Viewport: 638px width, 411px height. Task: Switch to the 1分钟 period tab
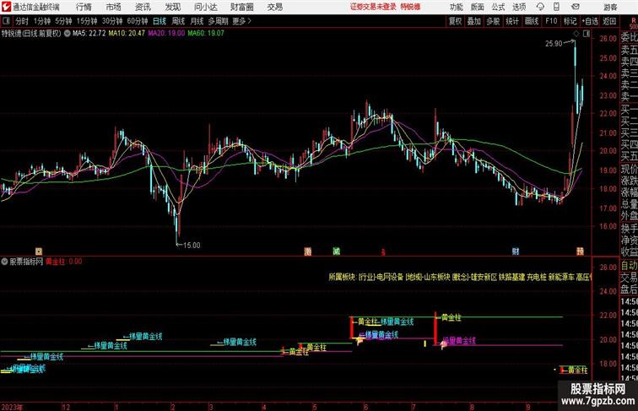pos(42,21)
